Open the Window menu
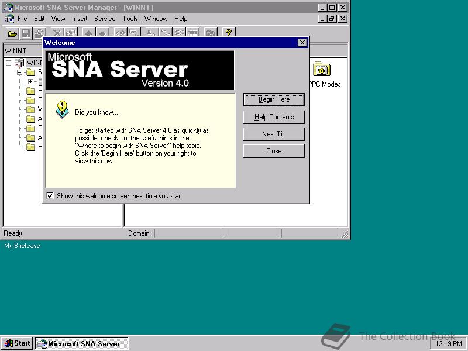468x351 pixels. [x=156, y=19]
